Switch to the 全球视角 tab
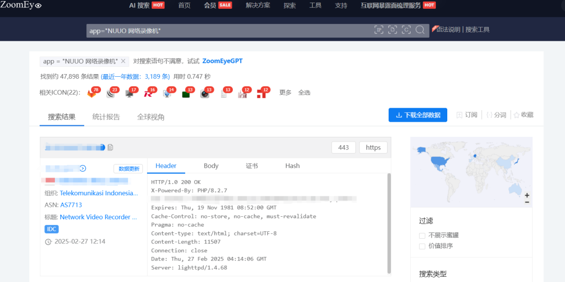This screenshot has width=565, height=282. coord(151,117)
